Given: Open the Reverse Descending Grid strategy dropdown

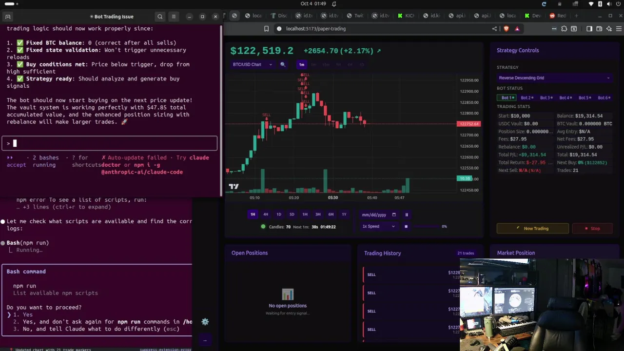Looking at the screenshot, I should (x=554, y=78).
